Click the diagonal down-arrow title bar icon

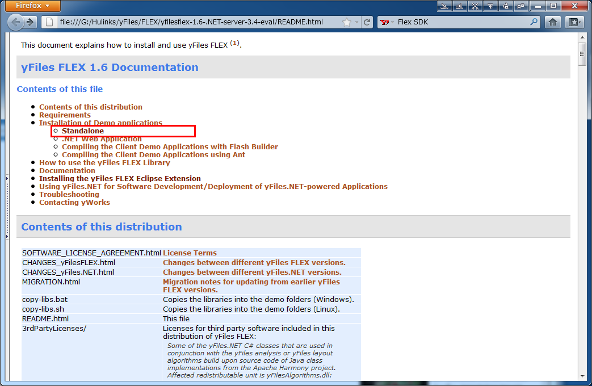coord(444,6)
